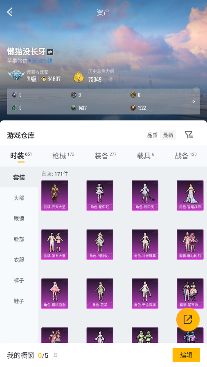Tap the 营地在线 status link
Screen dimensions: 207x367
(x=42, y=61)
